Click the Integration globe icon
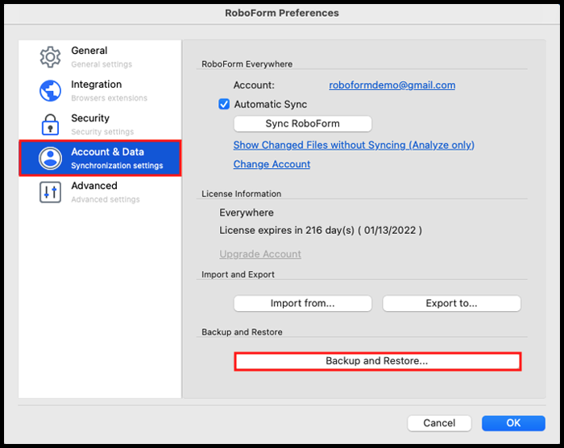 50,91
